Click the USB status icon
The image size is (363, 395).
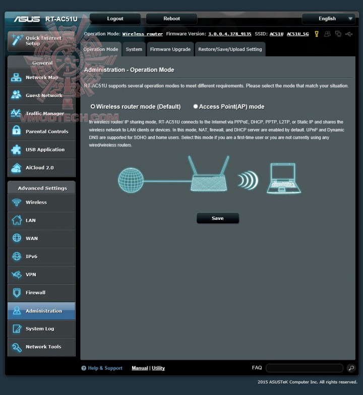349,34
